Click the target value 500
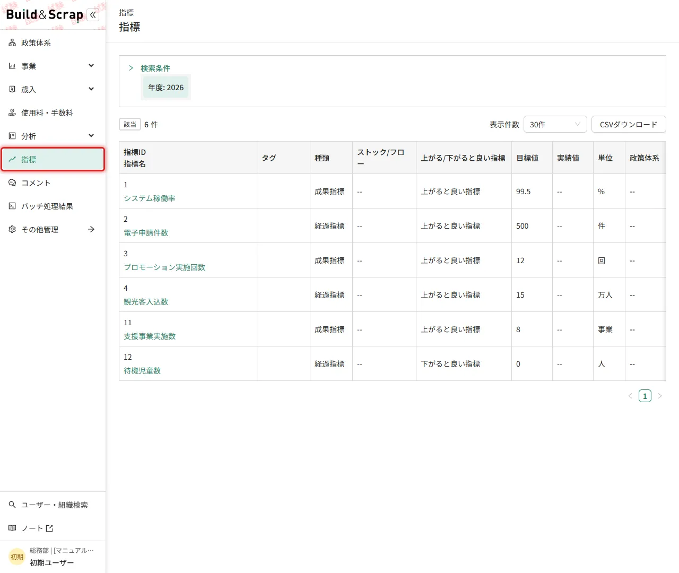Screen dimensions: 679x573 [523, 226]
